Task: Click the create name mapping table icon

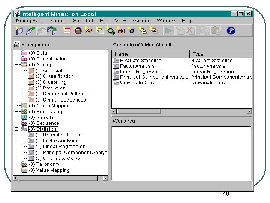Action: coord(99,31)
